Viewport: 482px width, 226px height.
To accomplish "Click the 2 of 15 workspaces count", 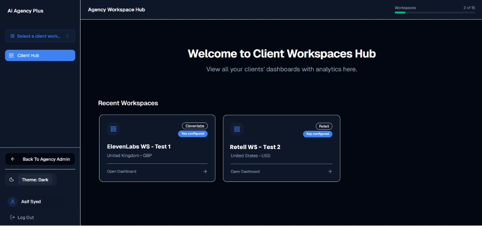I will tap(469, 8).
